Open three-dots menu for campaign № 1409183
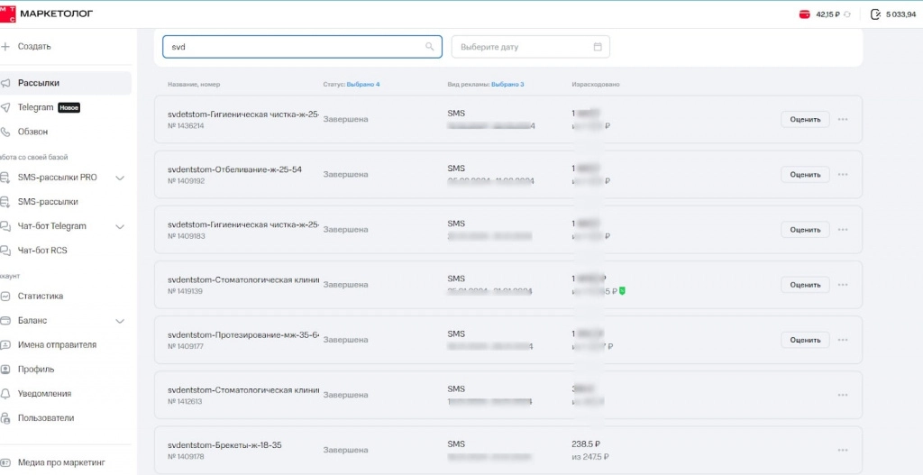 pos(843,230)
